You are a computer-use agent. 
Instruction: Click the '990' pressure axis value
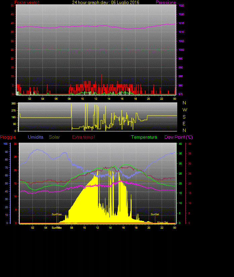pos(181,68)
